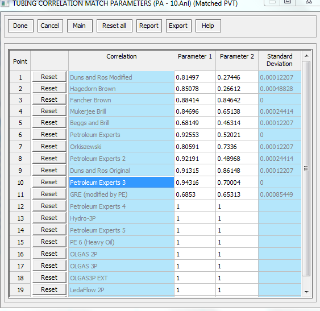Select the Fancher Brown correlation name

(122, 100)
